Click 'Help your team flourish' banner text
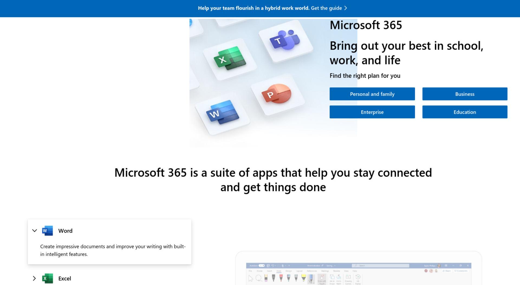This screenshot has height=285, width=520. (x=253, y=8)
